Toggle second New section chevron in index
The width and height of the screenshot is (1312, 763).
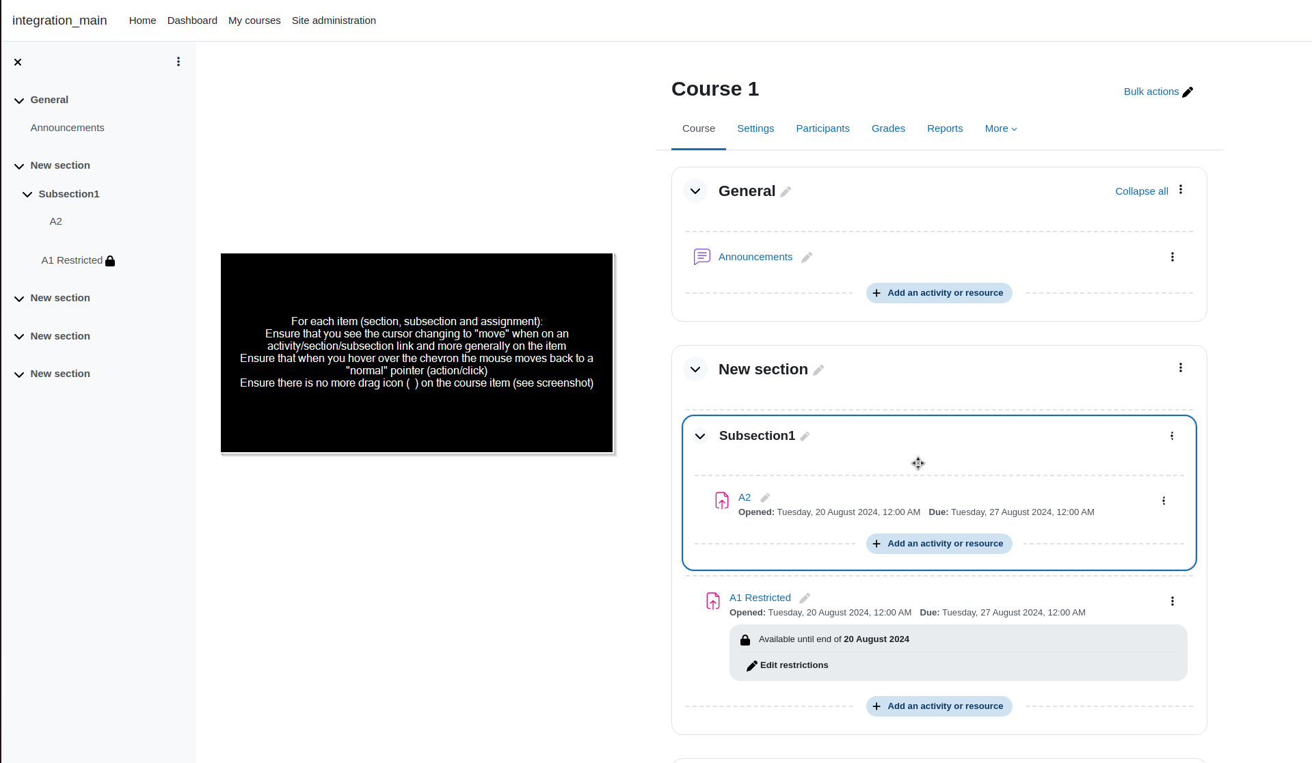point(19,299)
